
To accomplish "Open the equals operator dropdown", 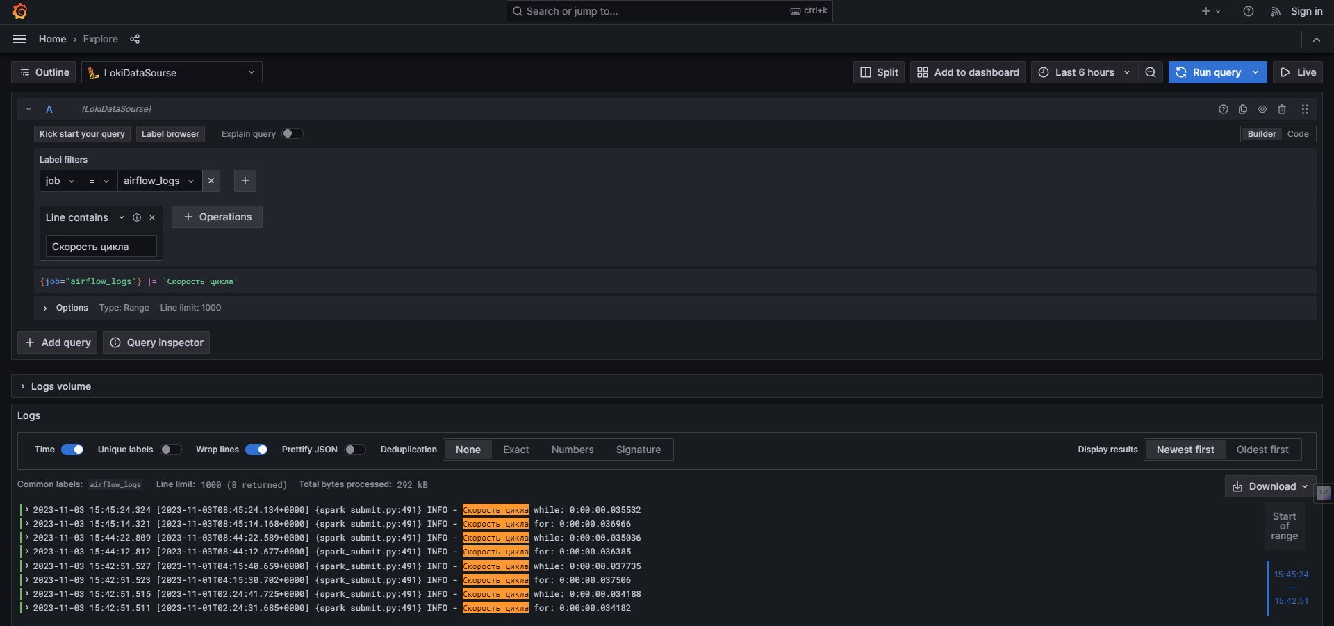I will [99, 181].
